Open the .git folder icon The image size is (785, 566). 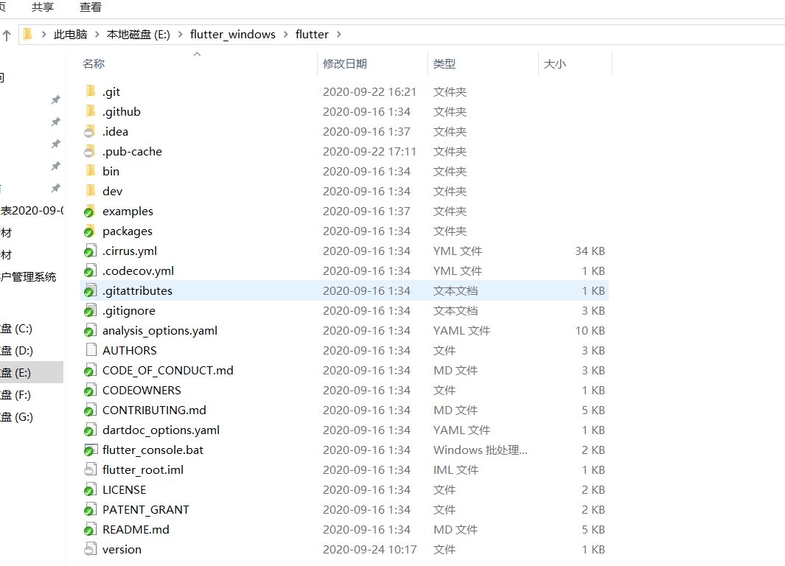[x=91, y=91]
